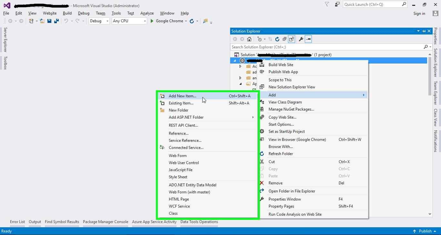This screenshot has height=235, width=441.
Task: Open toolbar overflow options arrow
Action: tap(211, 22)
